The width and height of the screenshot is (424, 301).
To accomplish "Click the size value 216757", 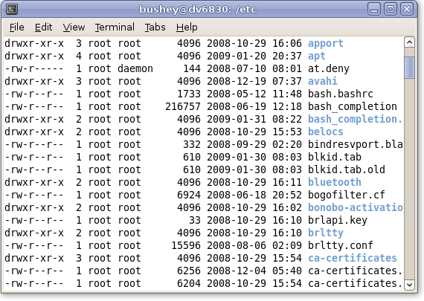I will click(x=183, y=106).
